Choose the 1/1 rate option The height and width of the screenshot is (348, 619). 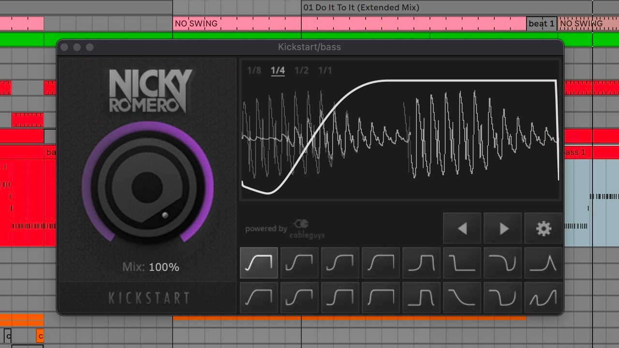325,71
